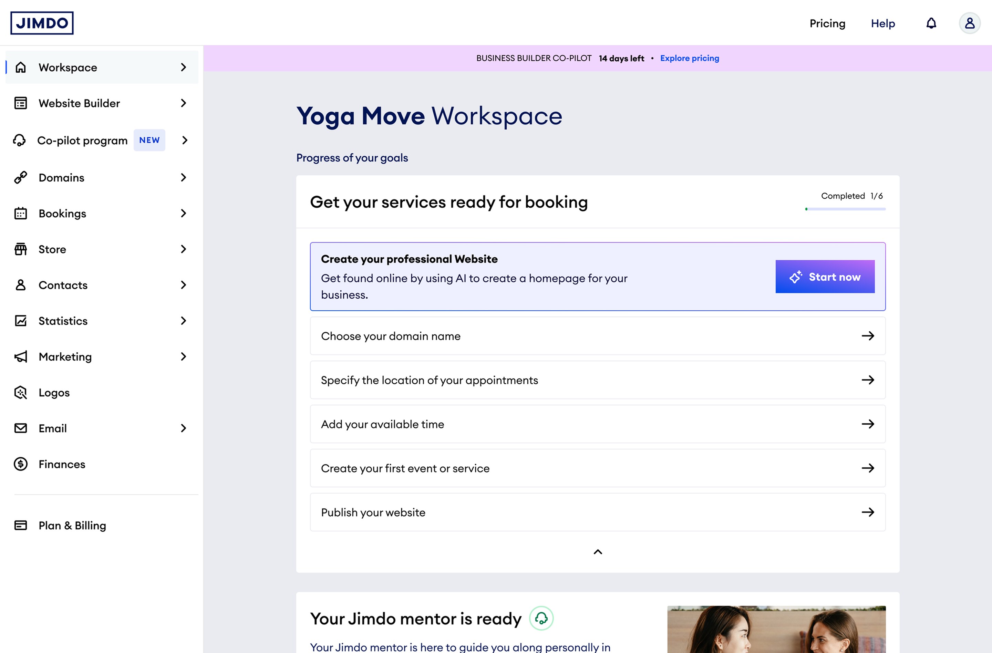
Task: Expand the Email chevron
Action: [x=183, y=428]
